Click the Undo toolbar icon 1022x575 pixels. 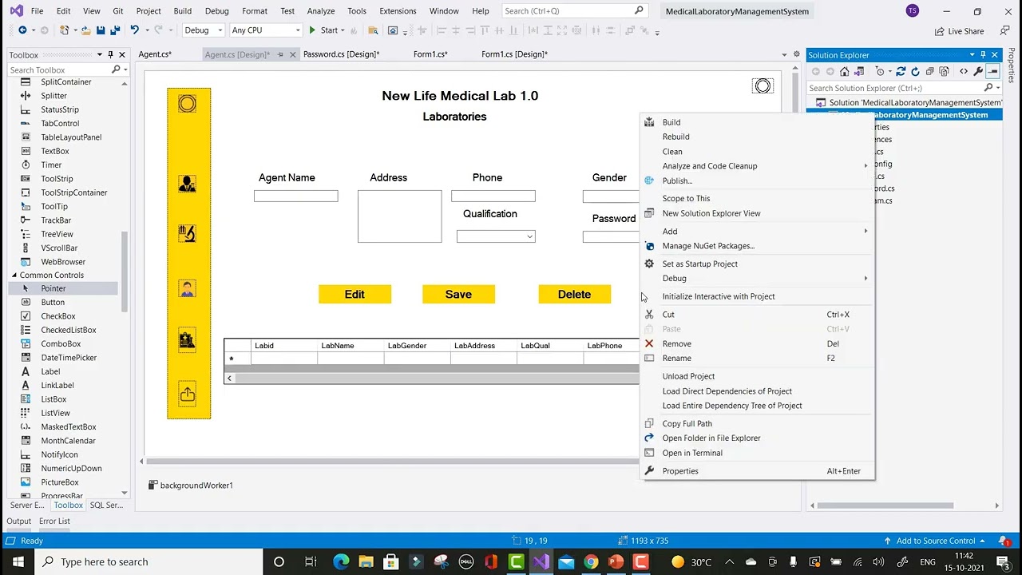click(134, 30)
